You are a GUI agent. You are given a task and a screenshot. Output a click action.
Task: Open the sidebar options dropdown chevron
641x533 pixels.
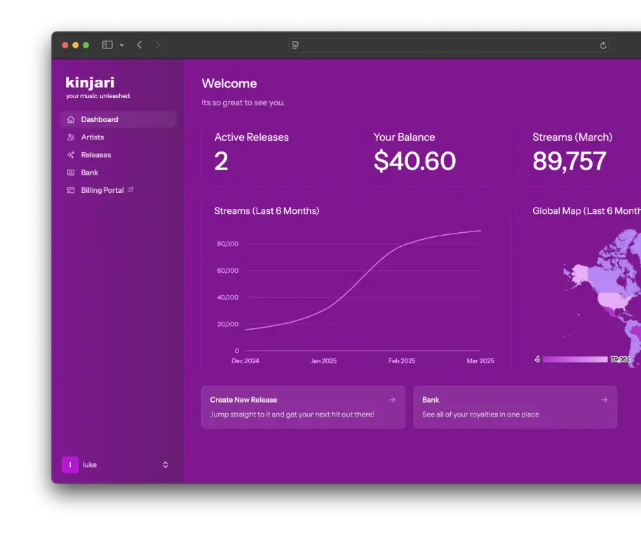click(121, 45)
